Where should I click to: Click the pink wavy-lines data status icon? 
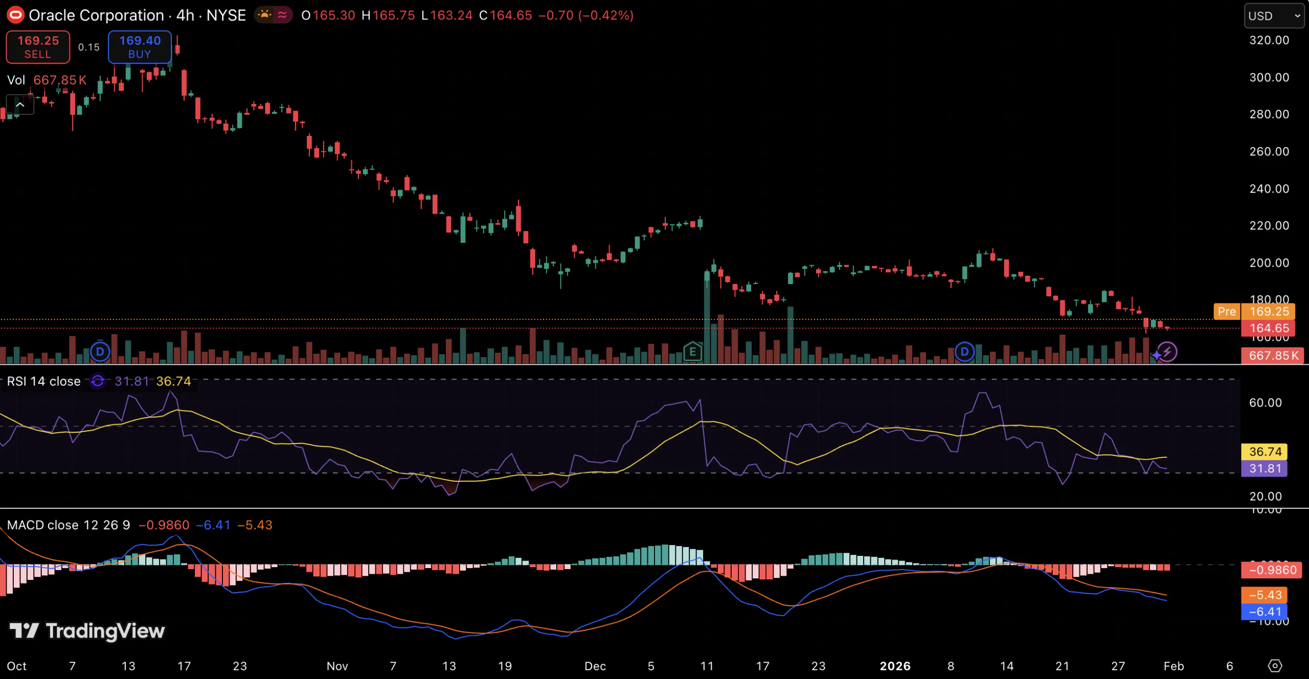[x=282, y=15]
